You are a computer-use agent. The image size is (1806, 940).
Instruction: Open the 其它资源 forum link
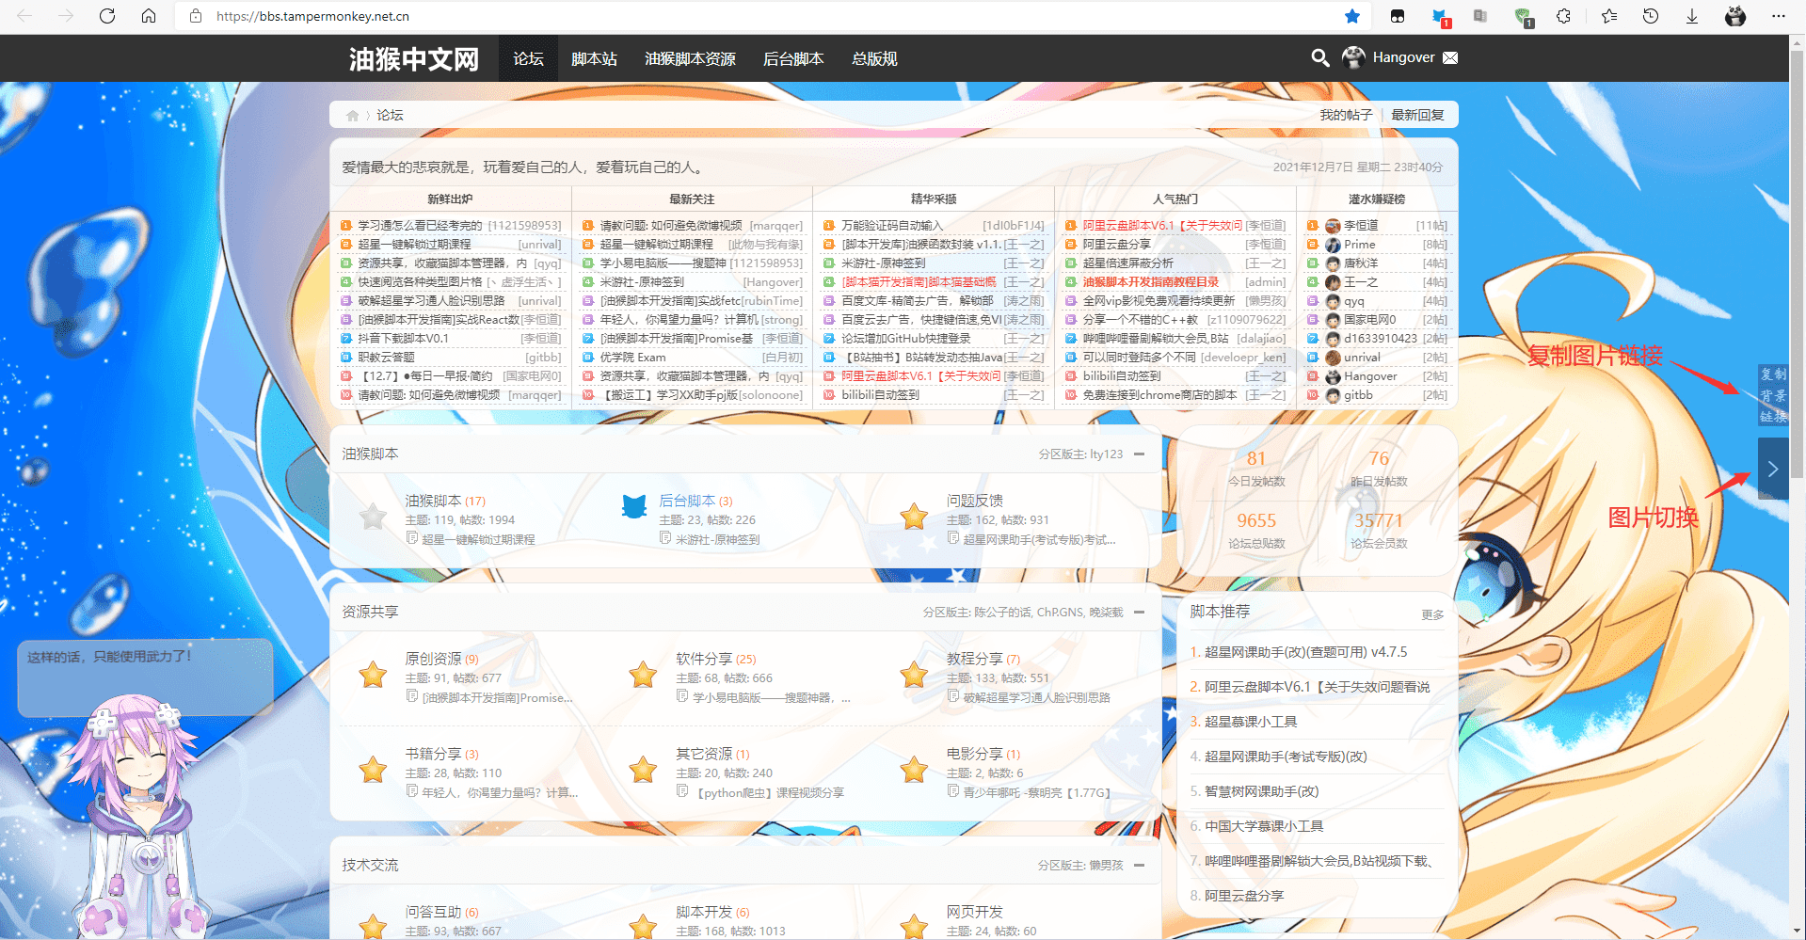click(x=704, y=754)
